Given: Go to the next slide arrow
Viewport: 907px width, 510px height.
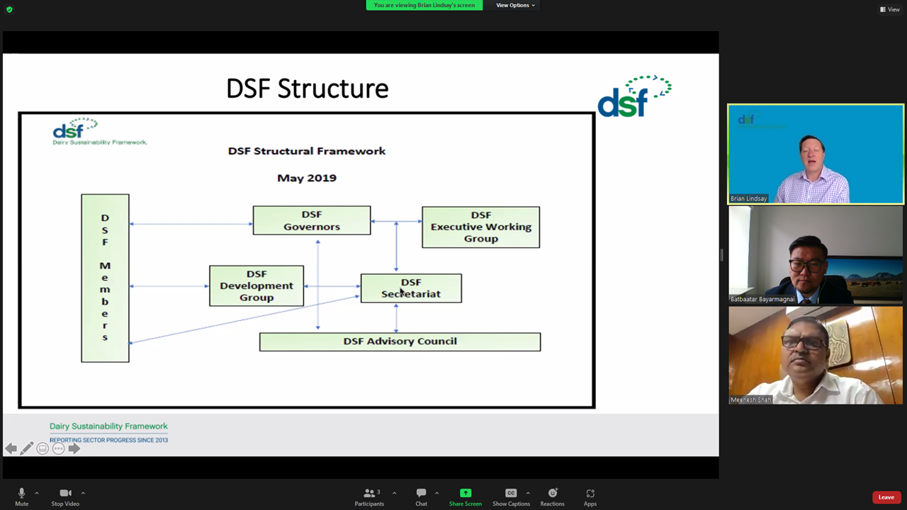Looking at the screenshot, I should [x=74, y=448].
